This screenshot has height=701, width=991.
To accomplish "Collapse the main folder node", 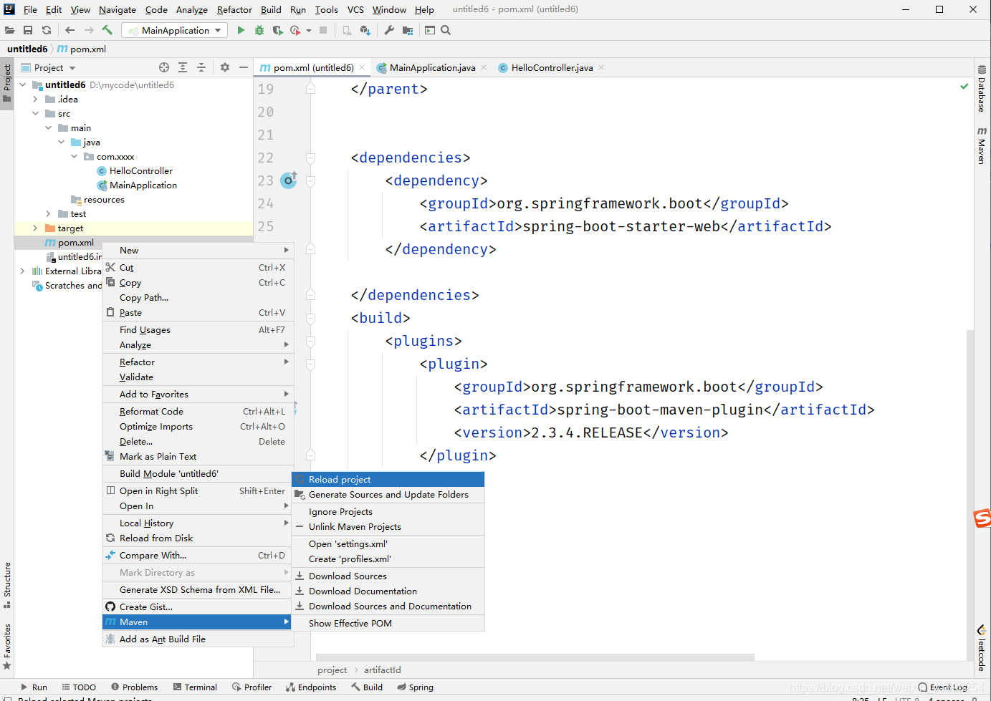I will pos(48,127).
